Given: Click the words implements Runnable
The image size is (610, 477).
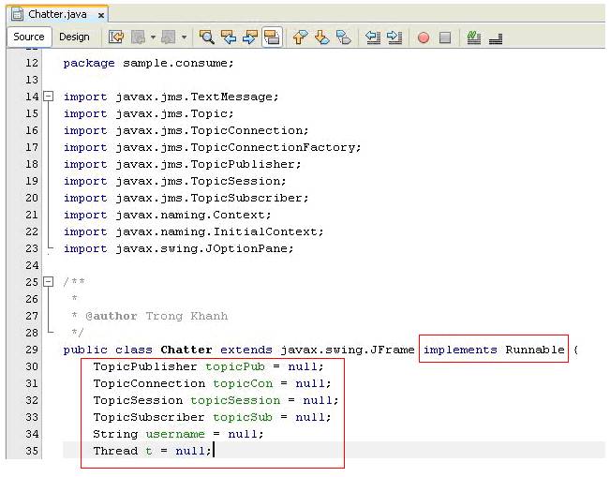Looking at the screenshot, I should (x=494, y=350).
